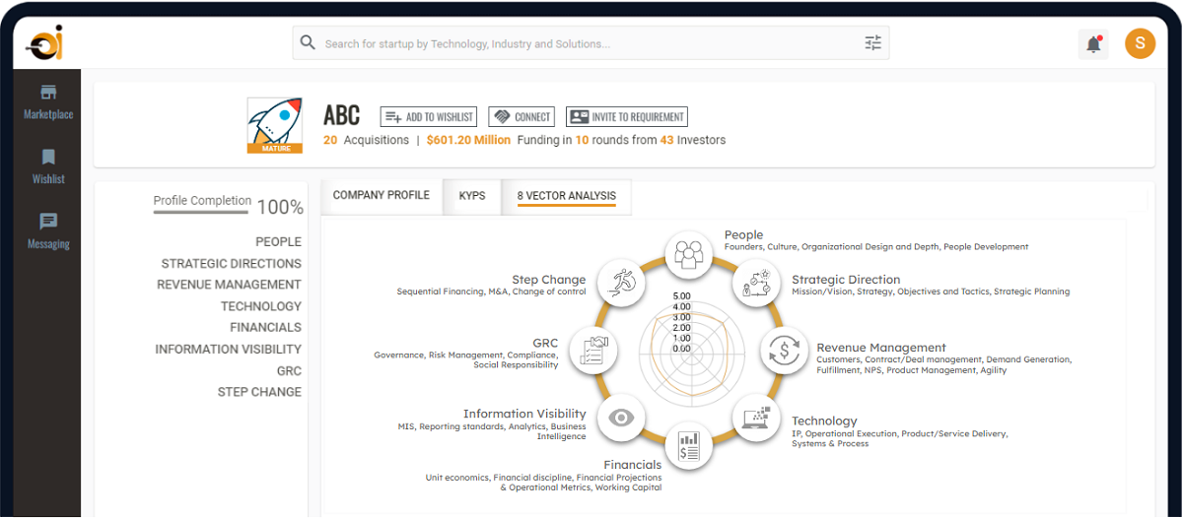This screenshot has height=518, width=1183.
Task: Click the startup search input field
Action: (x=582, y=43)
